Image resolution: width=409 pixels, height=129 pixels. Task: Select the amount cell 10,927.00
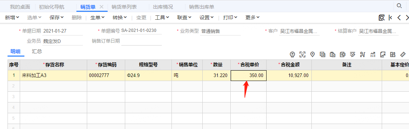[289, 76]
